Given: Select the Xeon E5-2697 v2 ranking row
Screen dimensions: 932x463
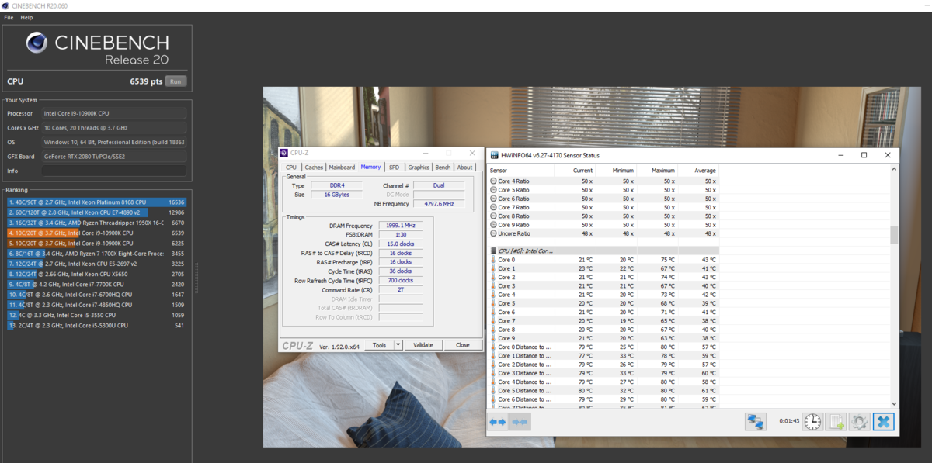Looking at the screenshot, I should pos(97,264).
